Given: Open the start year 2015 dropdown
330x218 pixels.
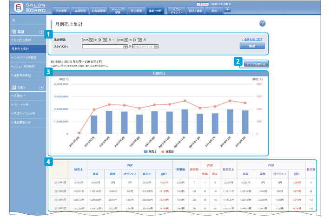Looking at the screenshot, I should tap(87, 41).
